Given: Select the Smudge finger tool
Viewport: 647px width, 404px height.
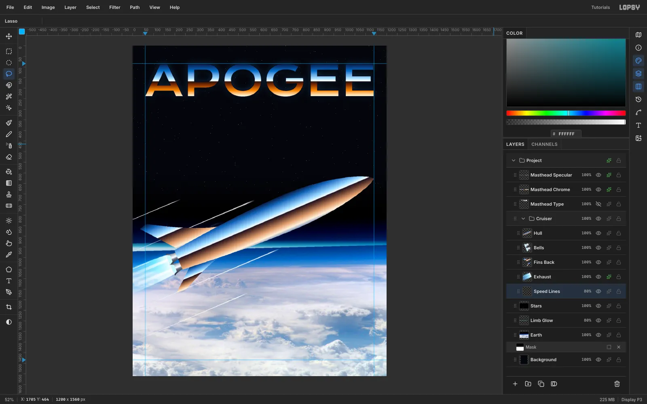Looking at the screenshot, I should pos(9,243).
